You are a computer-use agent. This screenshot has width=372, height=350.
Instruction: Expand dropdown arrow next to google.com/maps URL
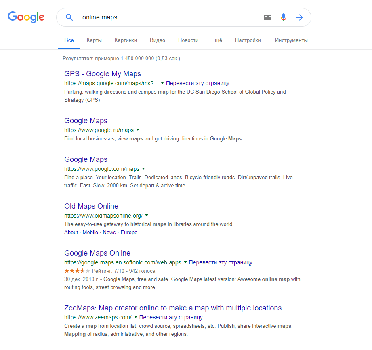click(143, 169)
